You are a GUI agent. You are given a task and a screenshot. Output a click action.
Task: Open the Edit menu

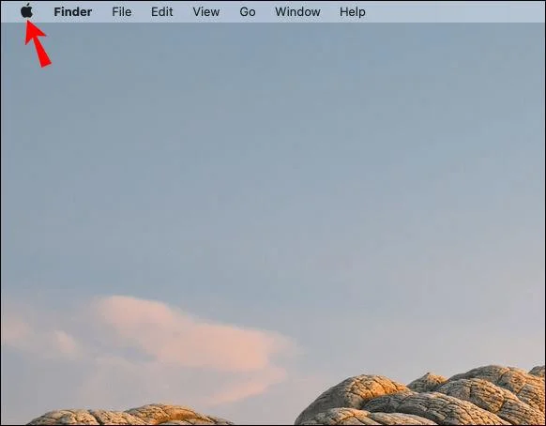162,12
